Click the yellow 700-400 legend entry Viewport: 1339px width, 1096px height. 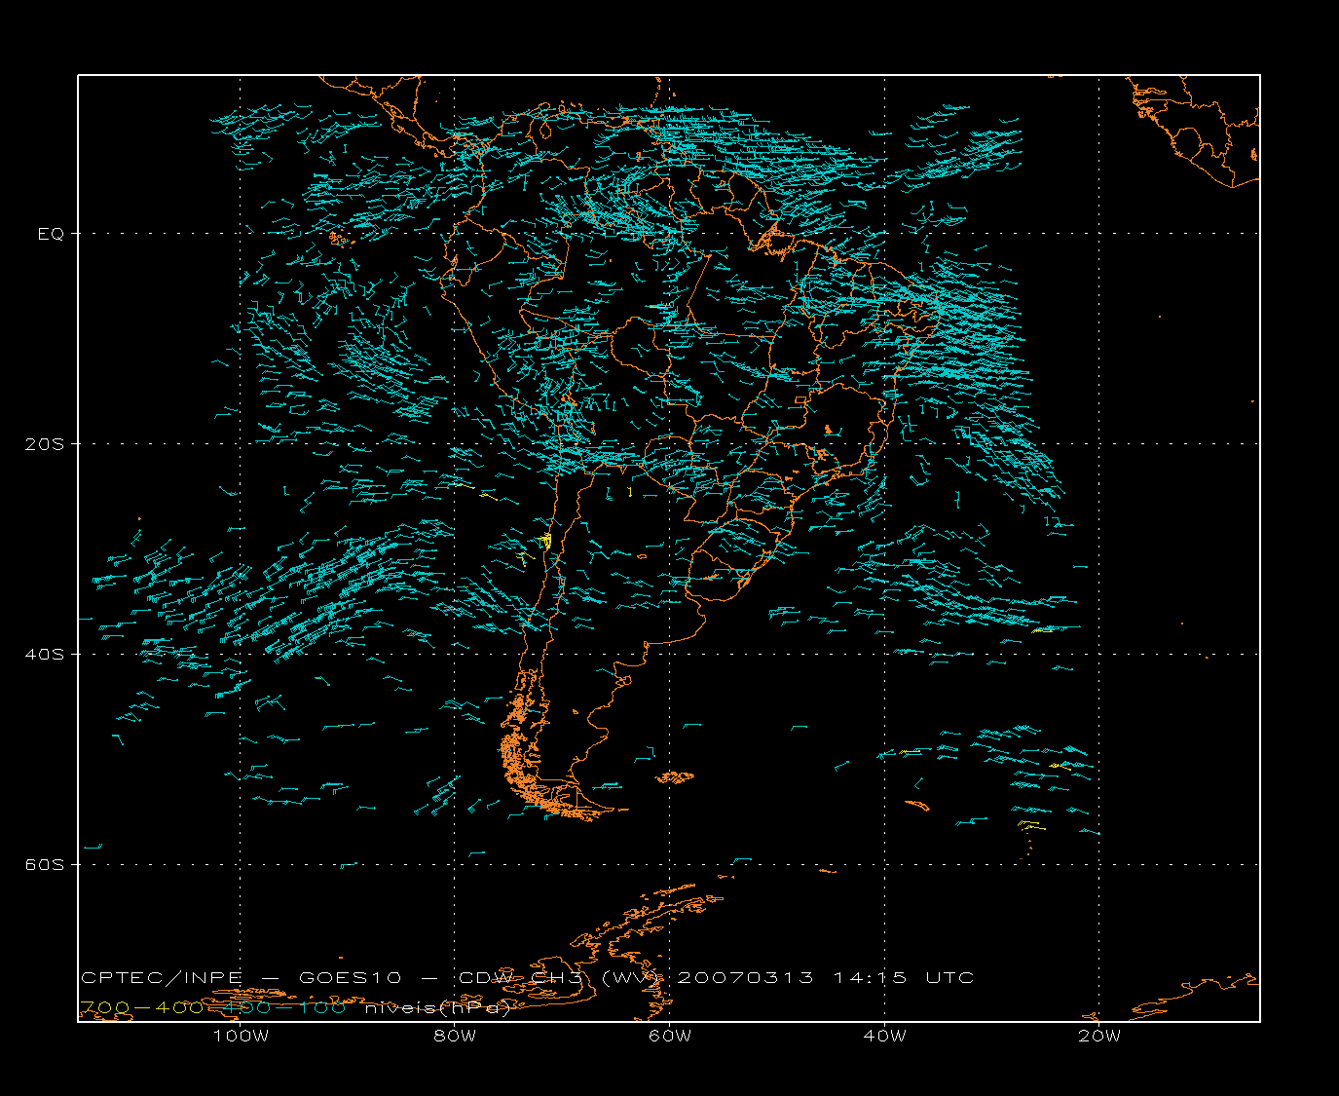[x=140, y=1007]
